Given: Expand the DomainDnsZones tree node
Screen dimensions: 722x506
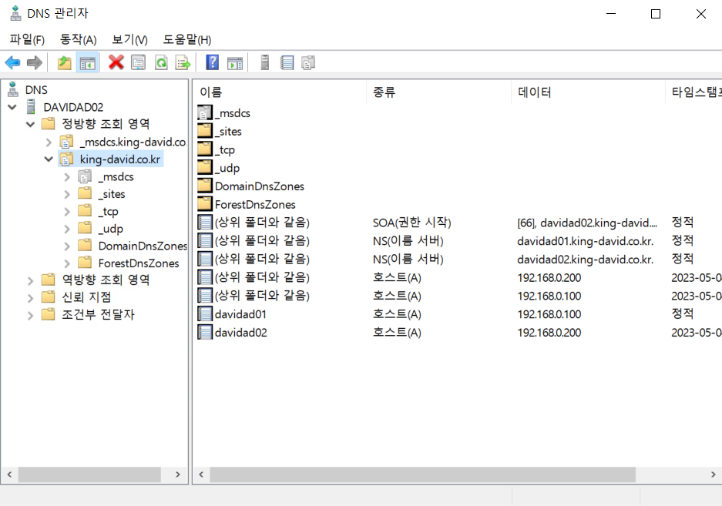Looking at the screenshot, I should click(x=67, y=246).
